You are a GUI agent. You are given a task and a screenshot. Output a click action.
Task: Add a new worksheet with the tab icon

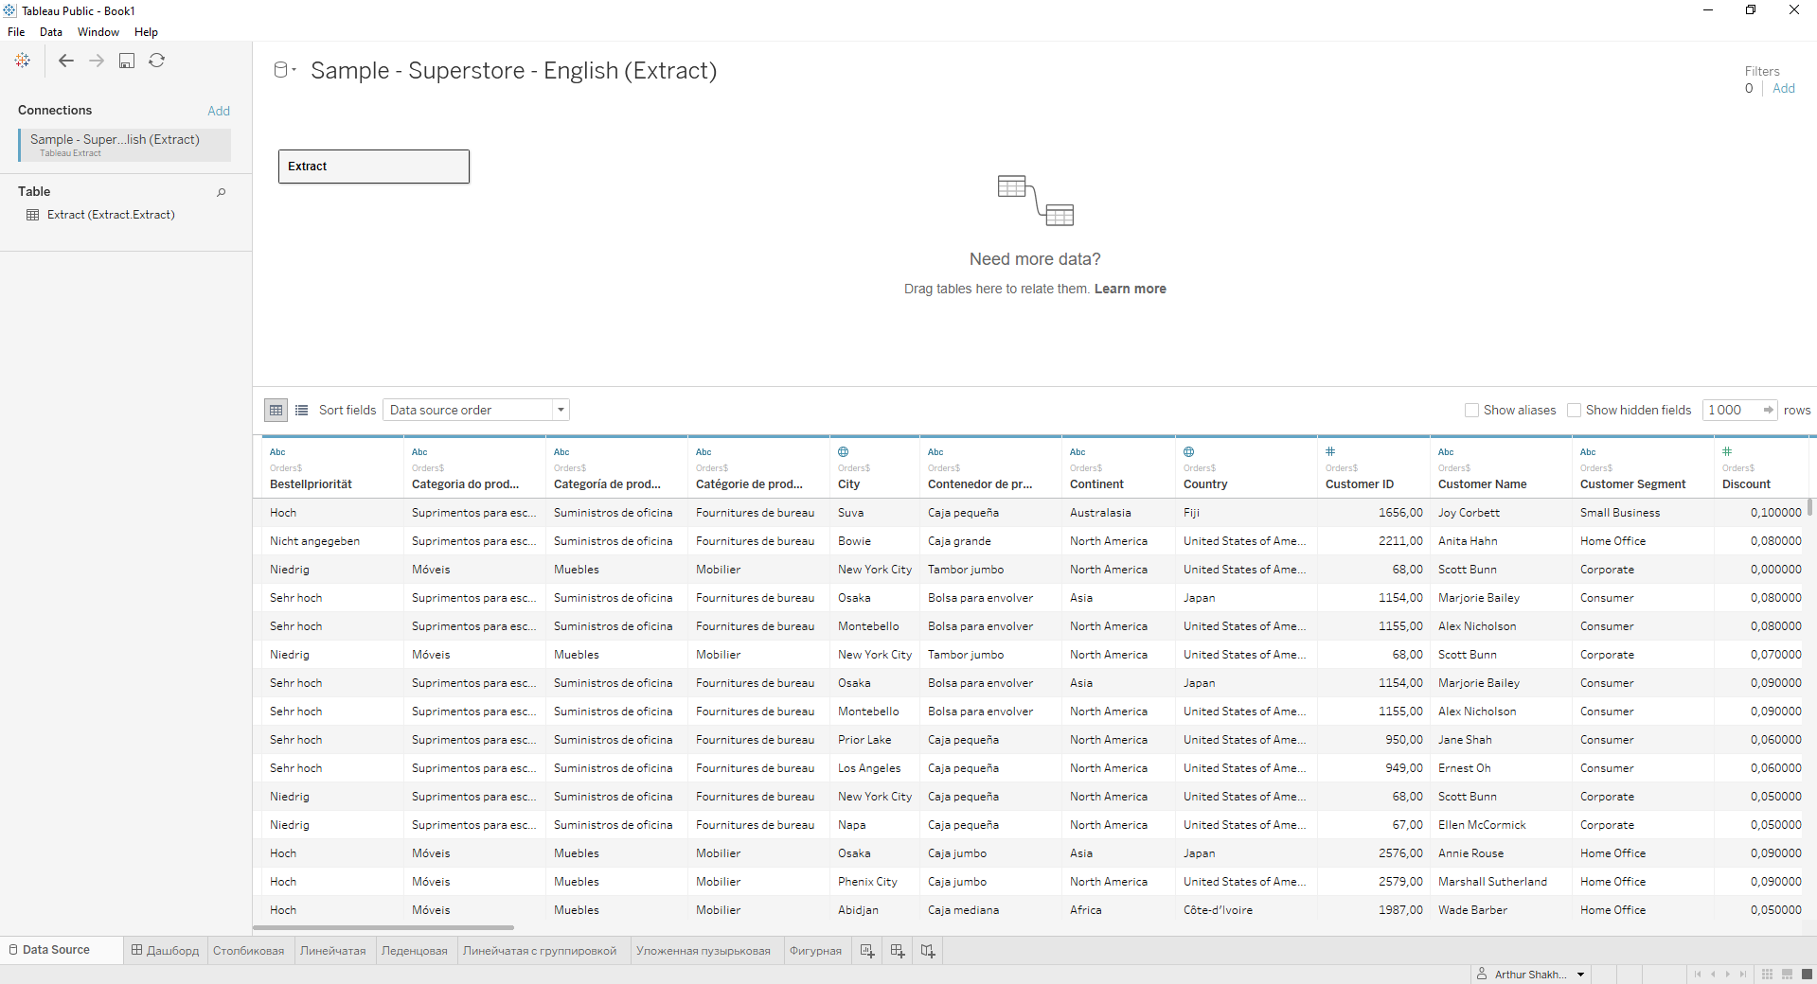pos(867,951)
